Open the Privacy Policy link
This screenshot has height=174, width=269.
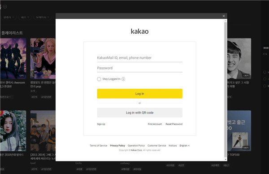(117, 145)
